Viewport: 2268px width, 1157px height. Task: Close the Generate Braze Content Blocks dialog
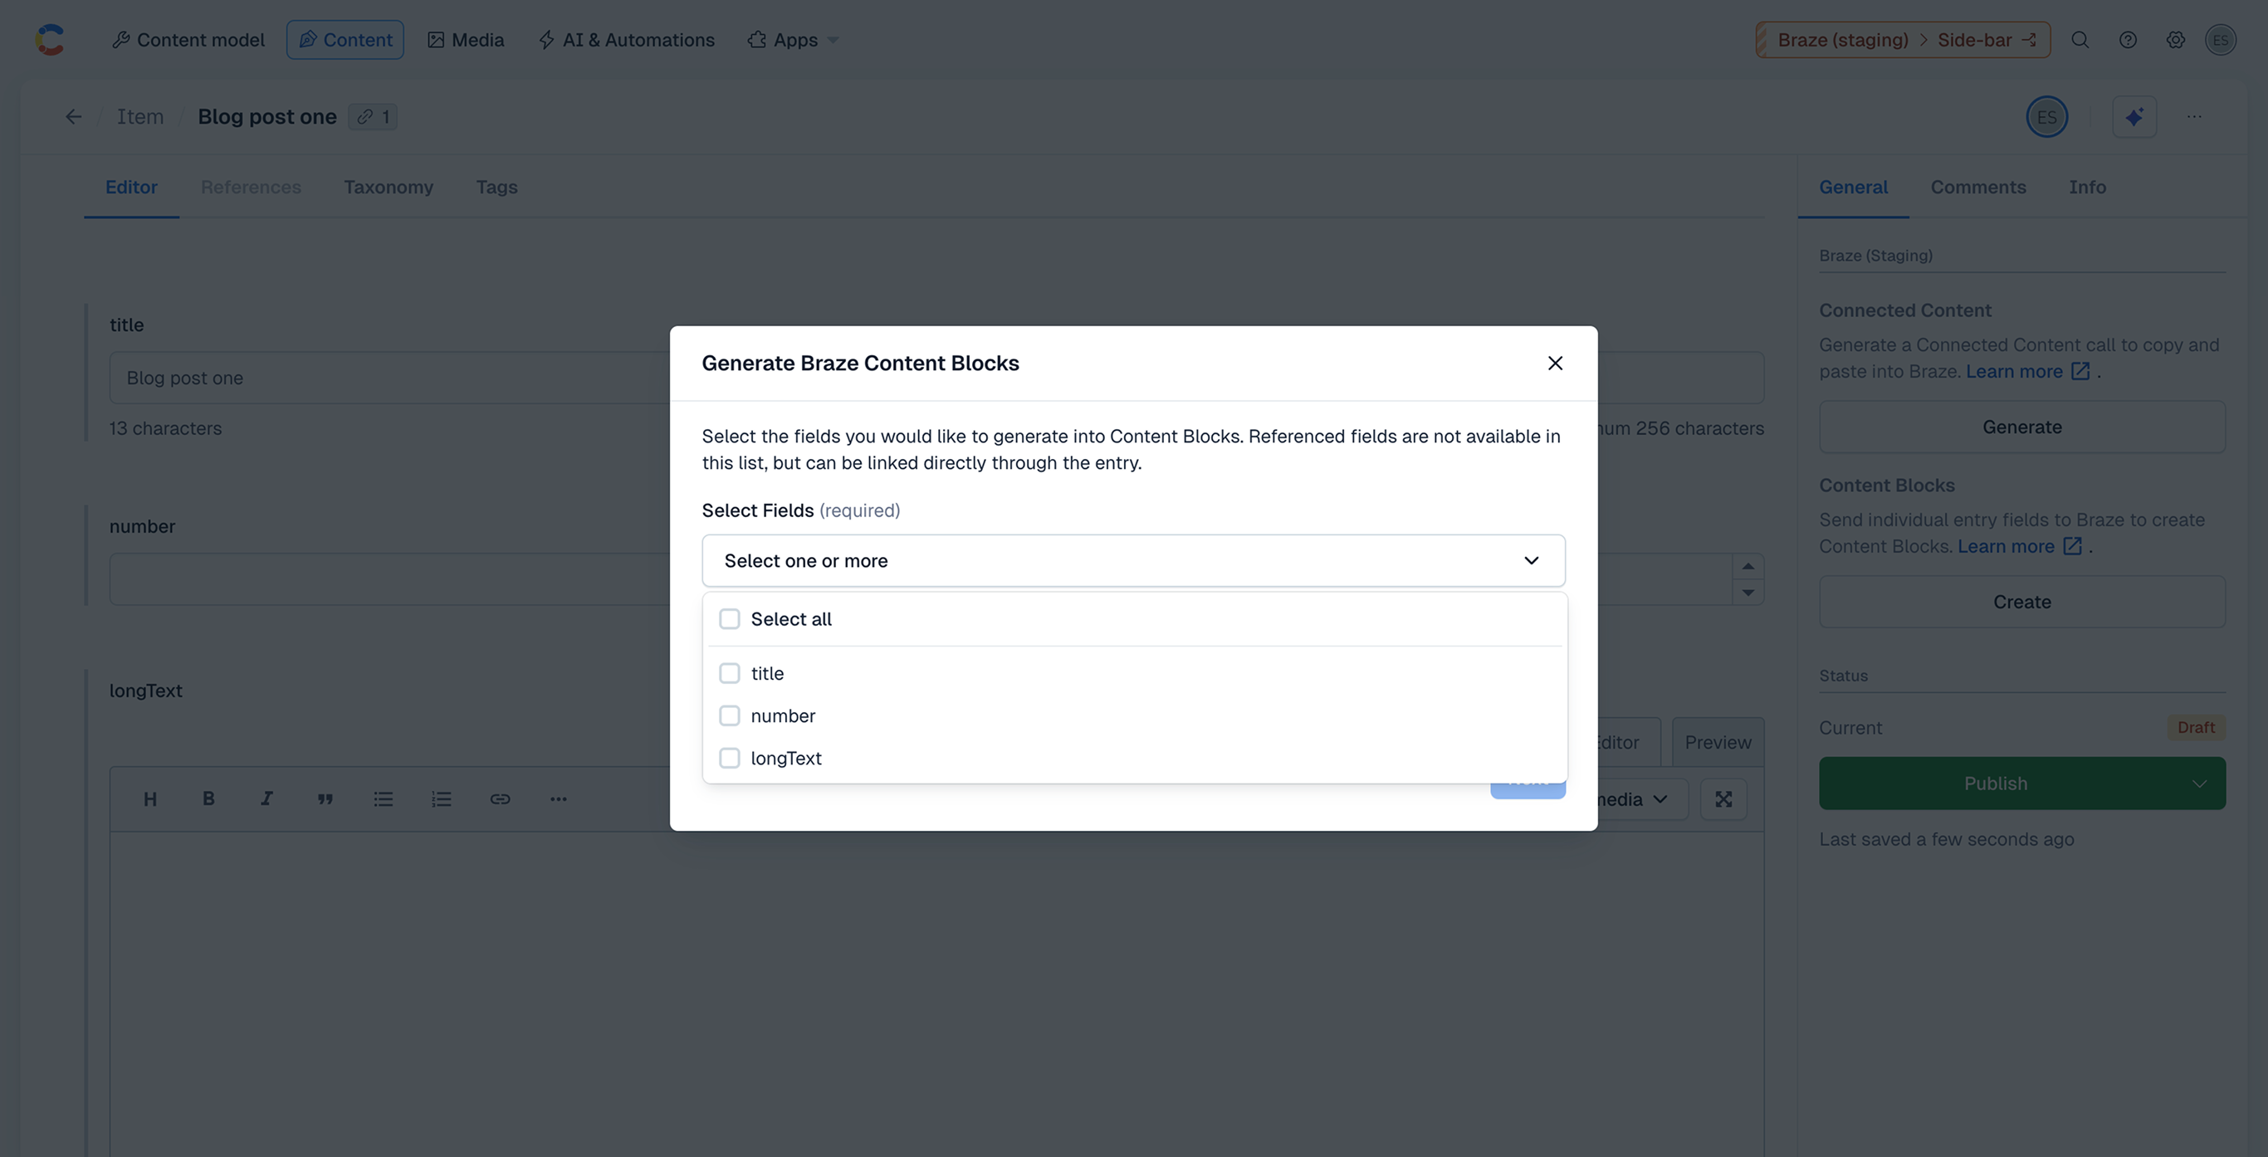coord(1555,364)
